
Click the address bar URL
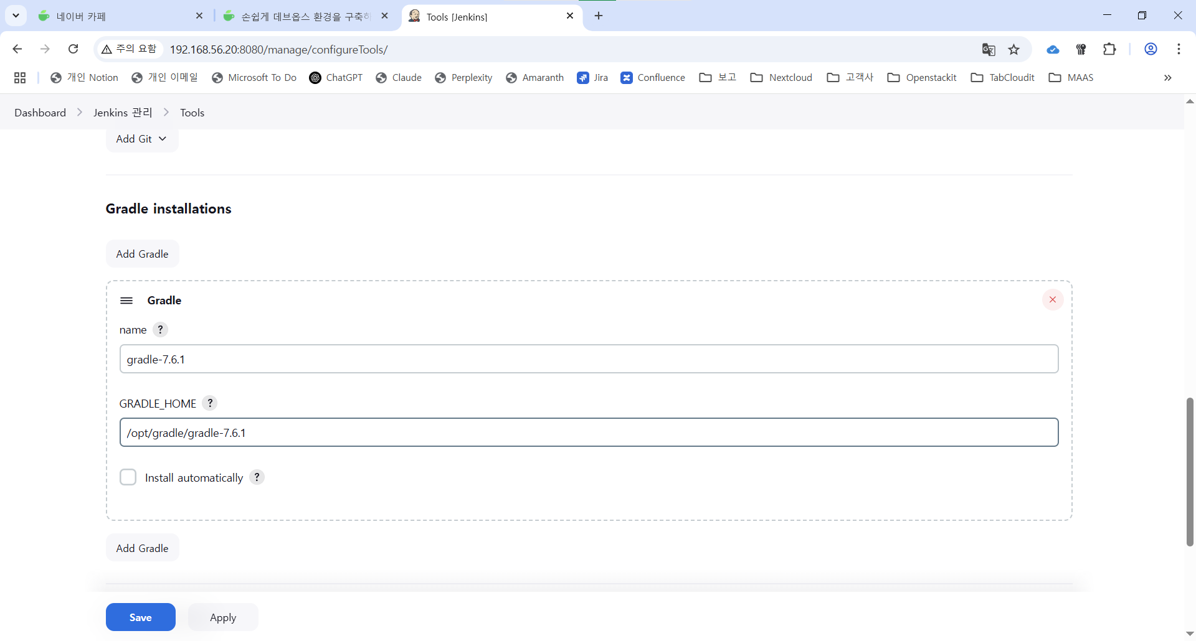[x=278, y=49]
